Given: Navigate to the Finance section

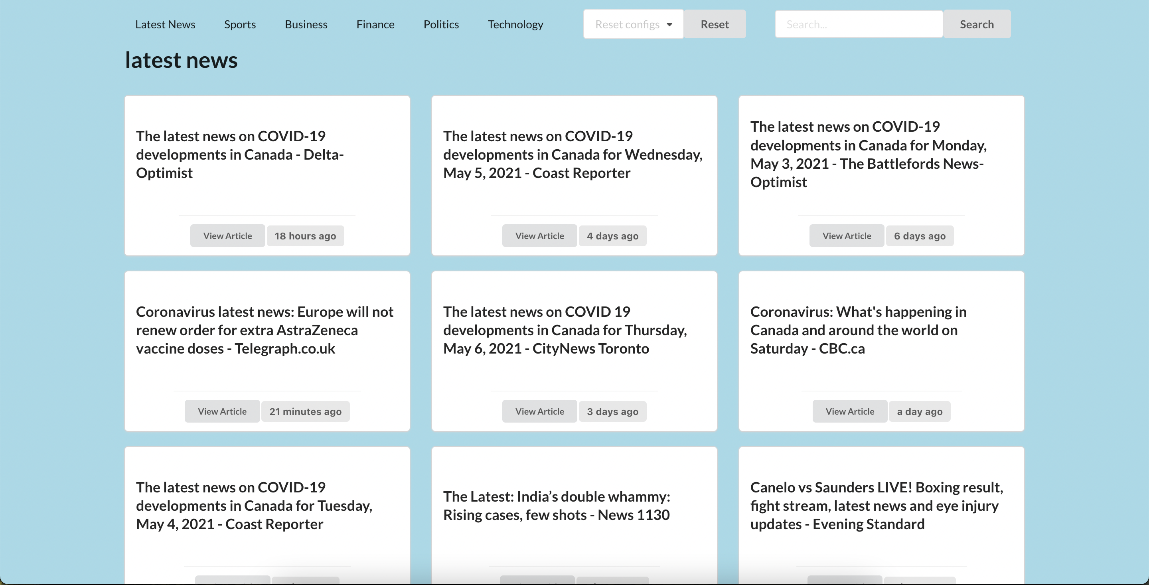Looking at the screenshot, I should pos(375,24).
